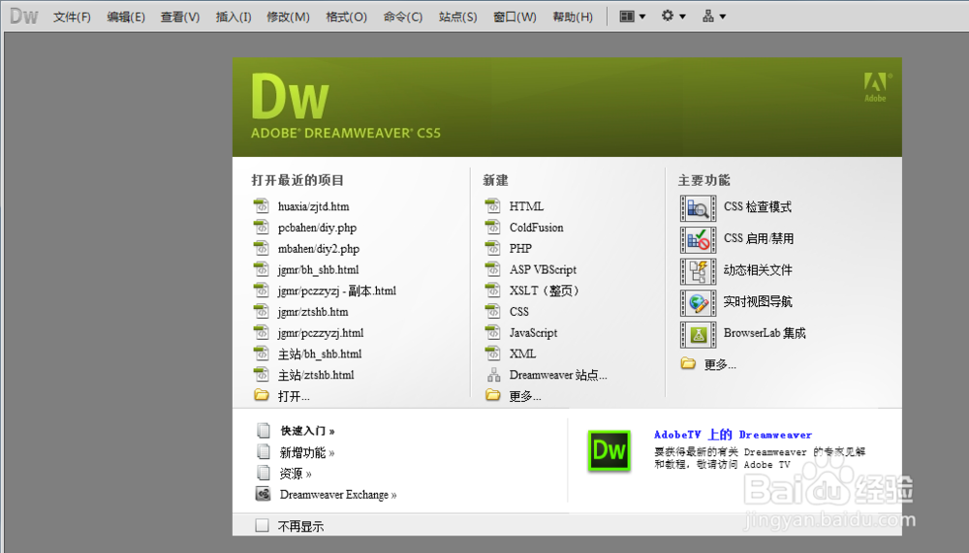Screen dimensions: 969x553
Task: Click file icon beside huaxia/zjtd.htm
Action: tap(262, 205)
